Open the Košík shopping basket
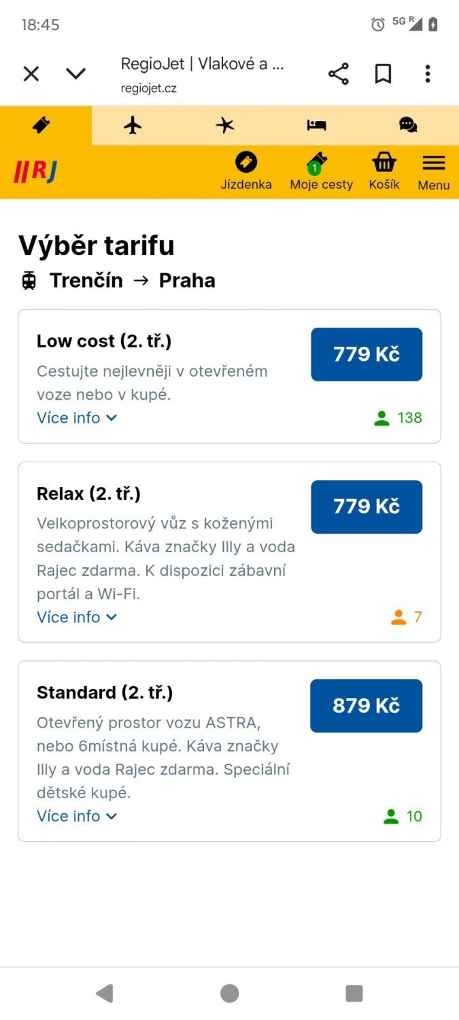The image size is (459, 1020). [x=384, y=171]
